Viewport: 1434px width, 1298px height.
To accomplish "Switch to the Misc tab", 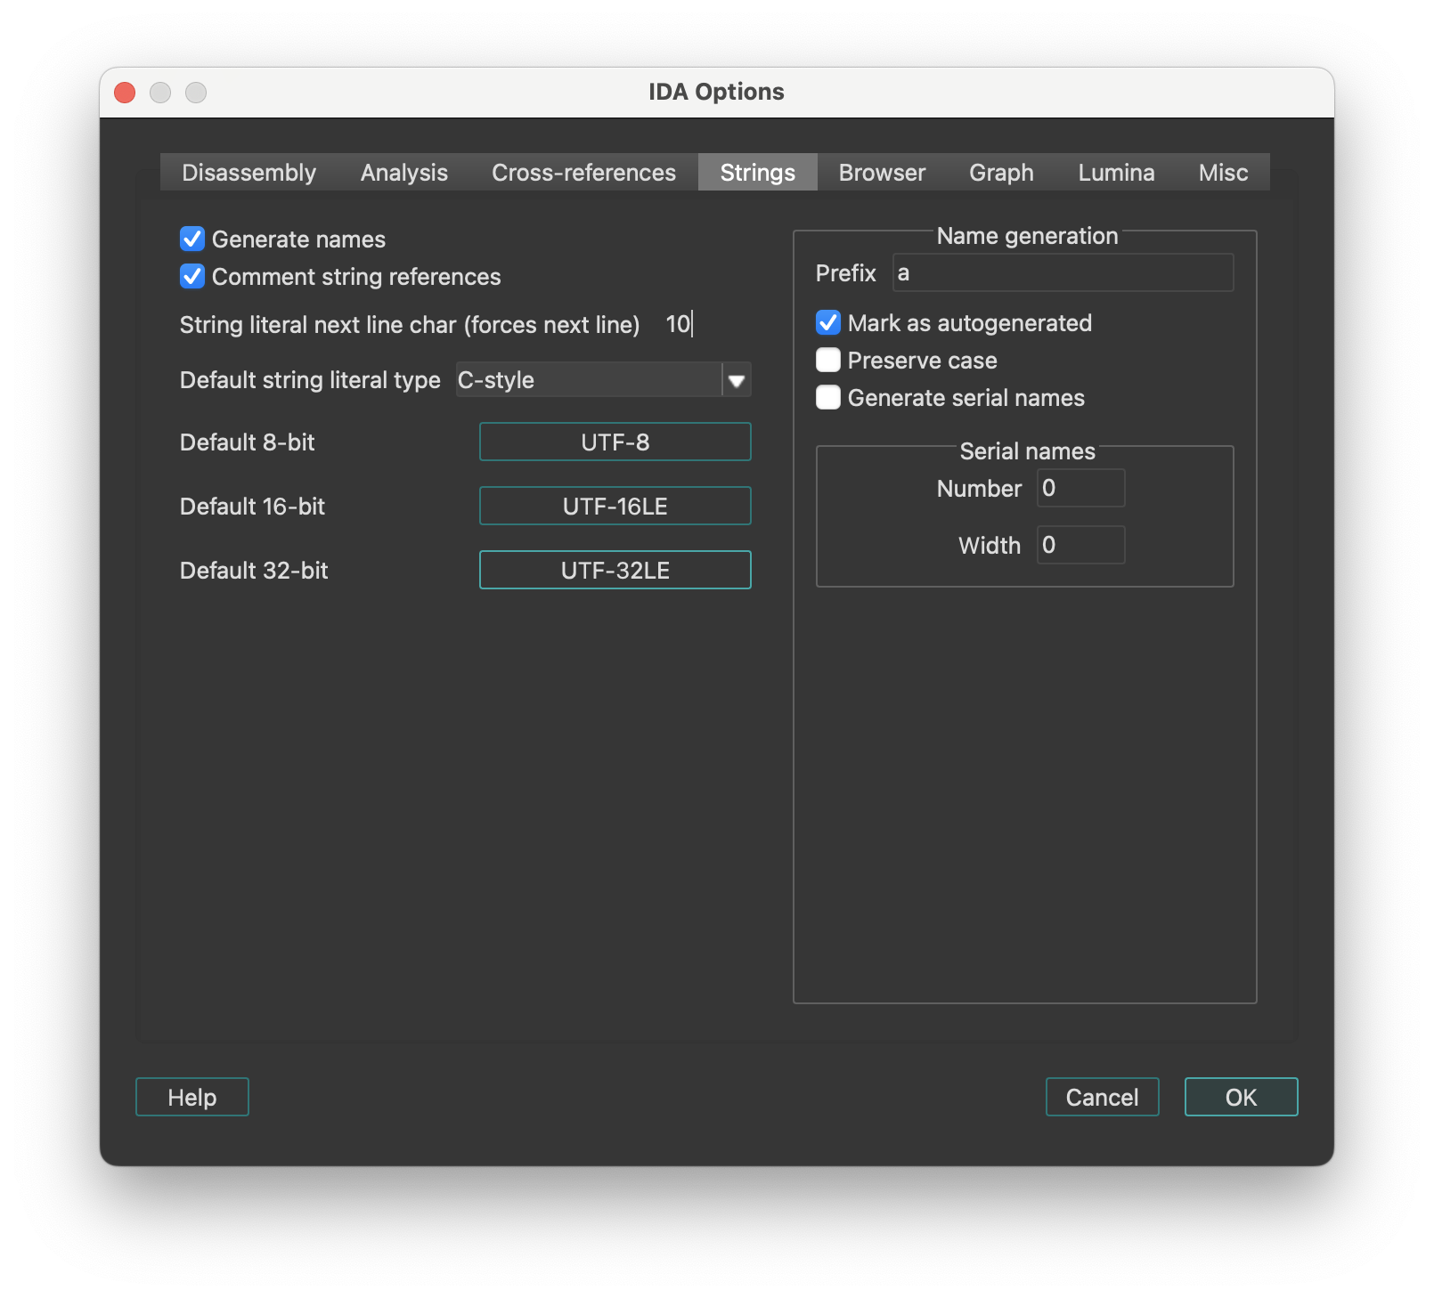I will [x=1222, y=172].
